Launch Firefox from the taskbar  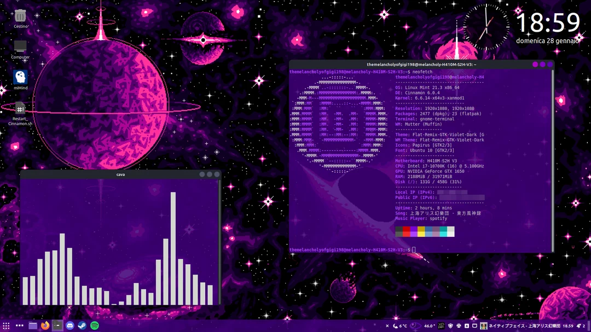pos(45,326)
